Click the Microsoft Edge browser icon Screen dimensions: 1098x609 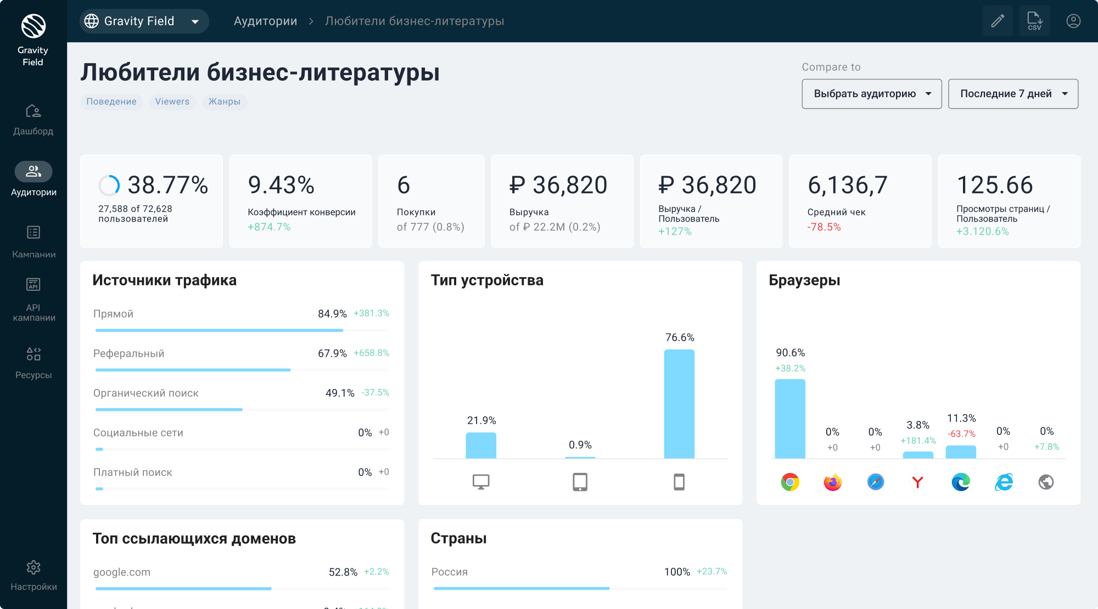pos(961,482)
